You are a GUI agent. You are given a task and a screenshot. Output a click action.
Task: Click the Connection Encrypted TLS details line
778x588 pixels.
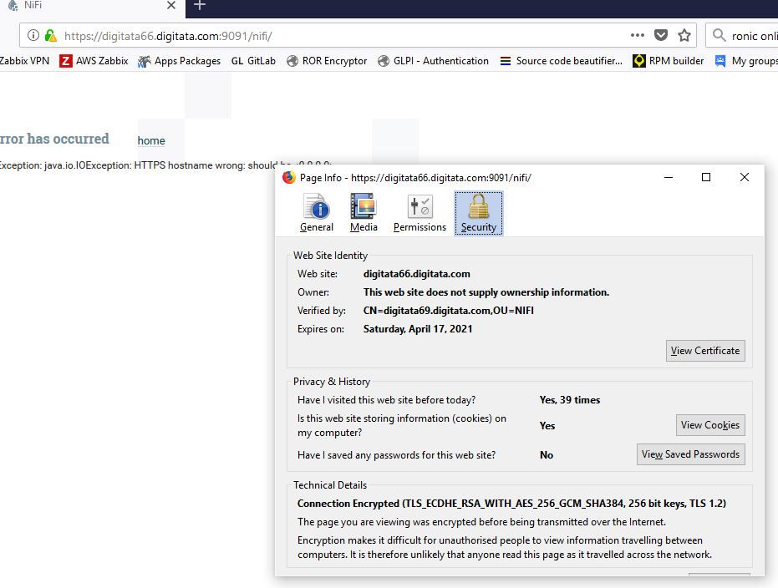[511, 503]
